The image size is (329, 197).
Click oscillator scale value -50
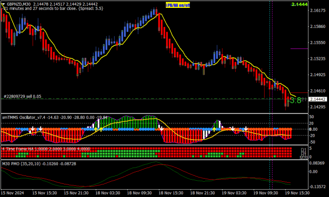pyautogui.click(x=312, y=142)
